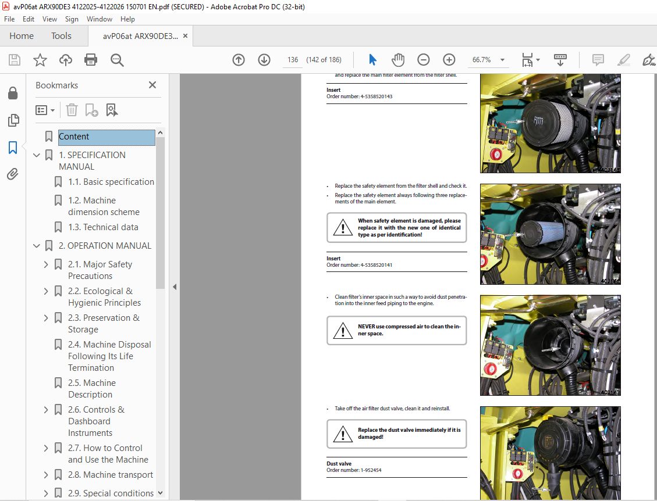
Task: Collapse the 1. SPECIFICATION MANUAL bookmark
Action: [37, 155]
